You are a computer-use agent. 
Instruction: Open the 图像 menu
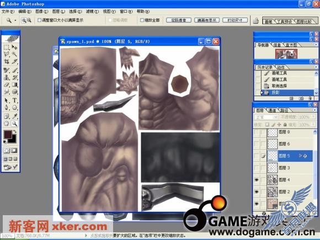tap(42, 12)
